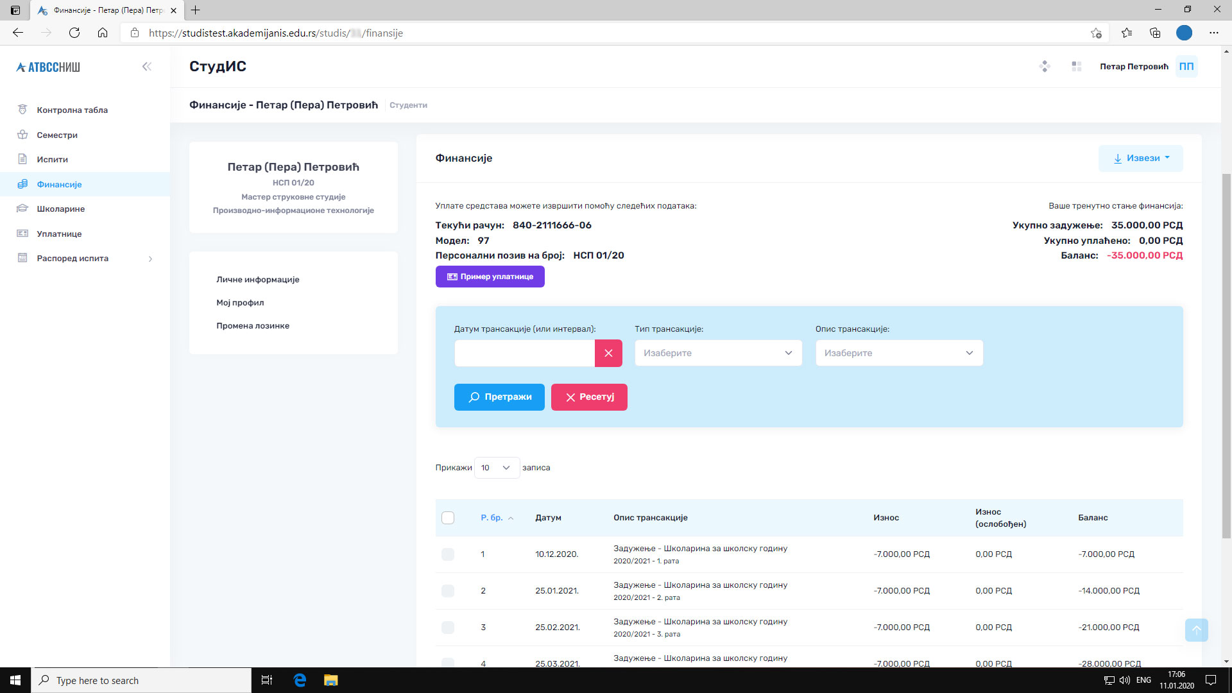Collapse the sidebar with double-chevron icon

point(147,66)
